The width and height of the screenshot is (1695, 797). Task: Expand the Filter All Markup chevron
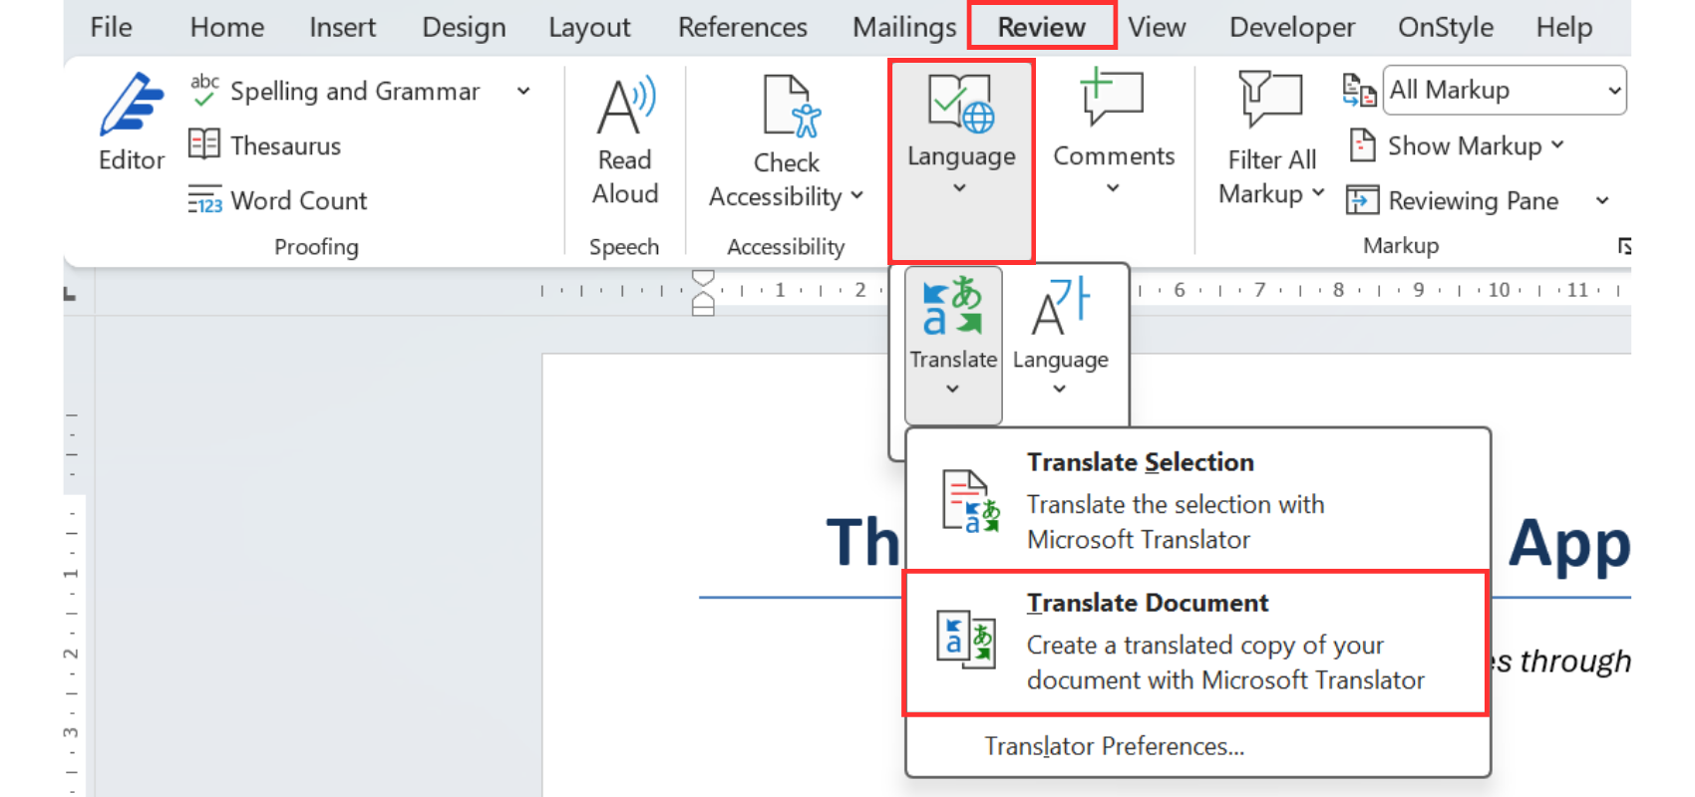click(x=1317, y=192)
